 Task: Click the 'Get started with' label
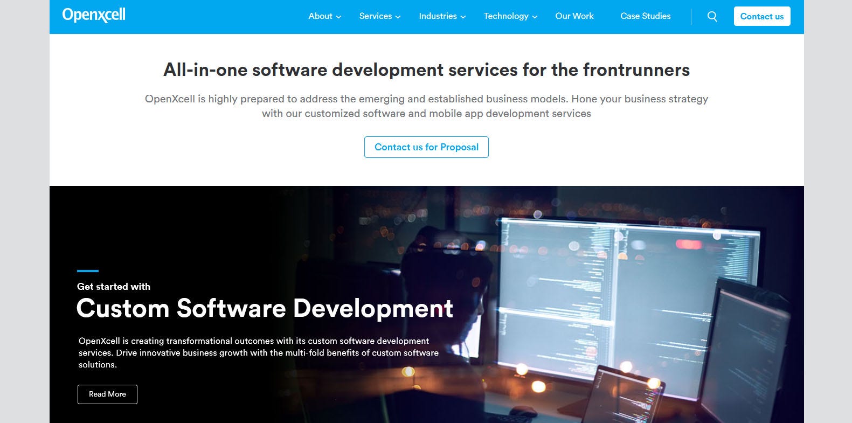pos(114,287)
